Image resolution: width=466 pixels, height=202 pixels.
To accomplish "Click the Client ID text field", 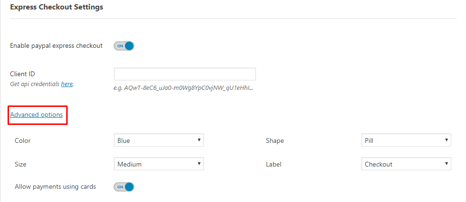I will (x=185, y=74).
